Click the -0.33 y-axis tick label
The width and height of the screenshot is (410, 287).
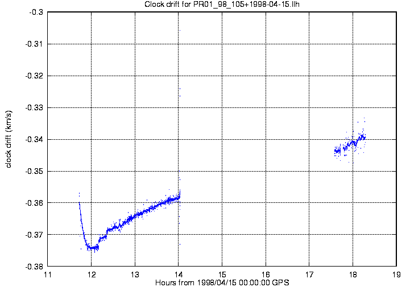point(34,107)
